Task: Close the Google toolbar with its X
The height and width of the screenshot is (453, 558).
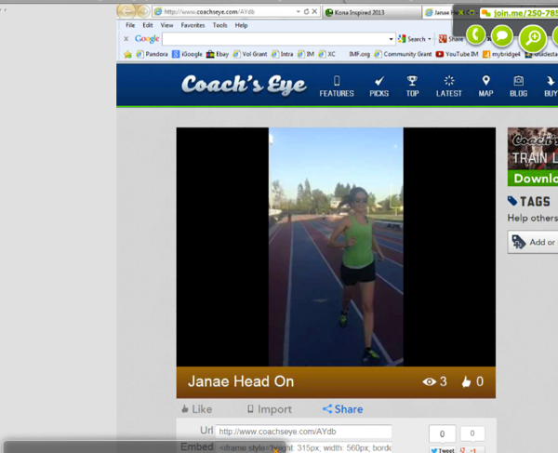Action: coord(126,39)
